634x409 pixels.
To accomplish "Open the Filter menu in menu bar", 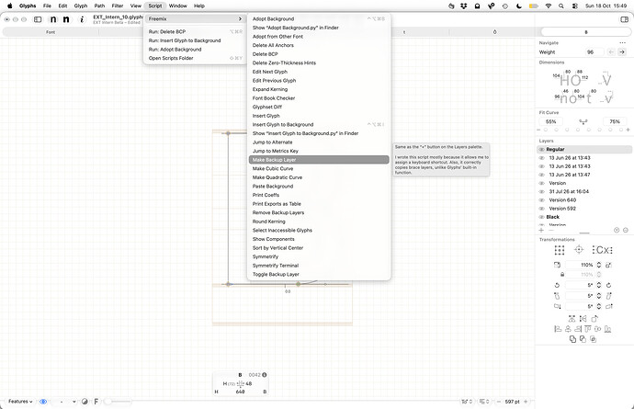I will click(x=118, y=6).
